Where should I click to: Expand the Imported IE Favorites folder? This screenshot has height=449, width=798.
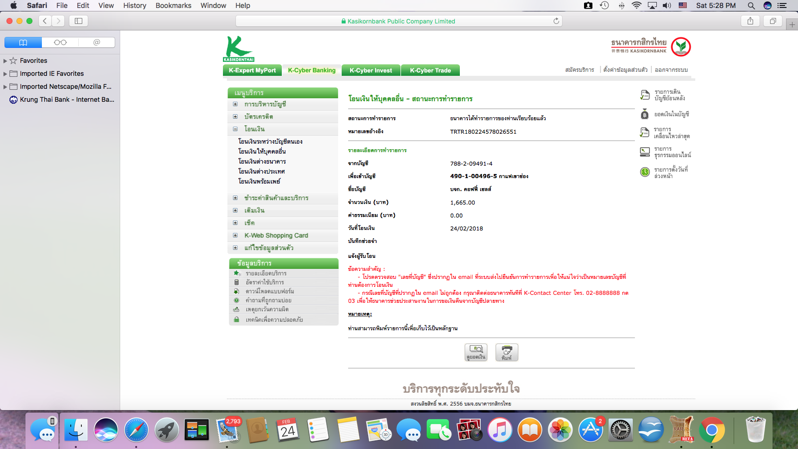(x=5, y=74)
